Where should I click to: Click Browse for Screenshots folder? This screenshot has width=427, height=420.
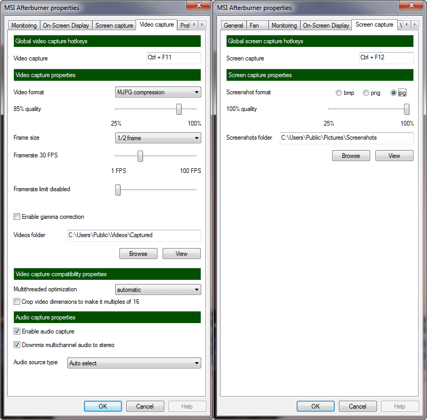[x=351, y=156]
